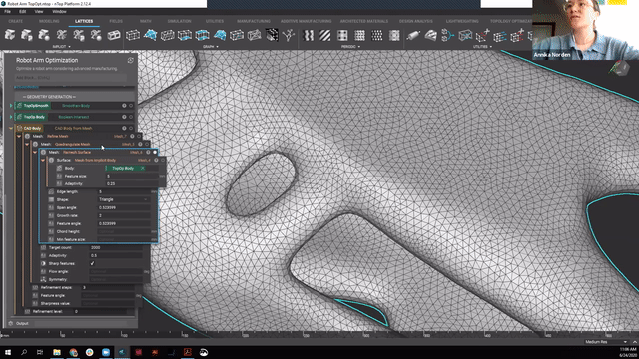
Task: Click the Edge length input field
Action: coord(124,191)
